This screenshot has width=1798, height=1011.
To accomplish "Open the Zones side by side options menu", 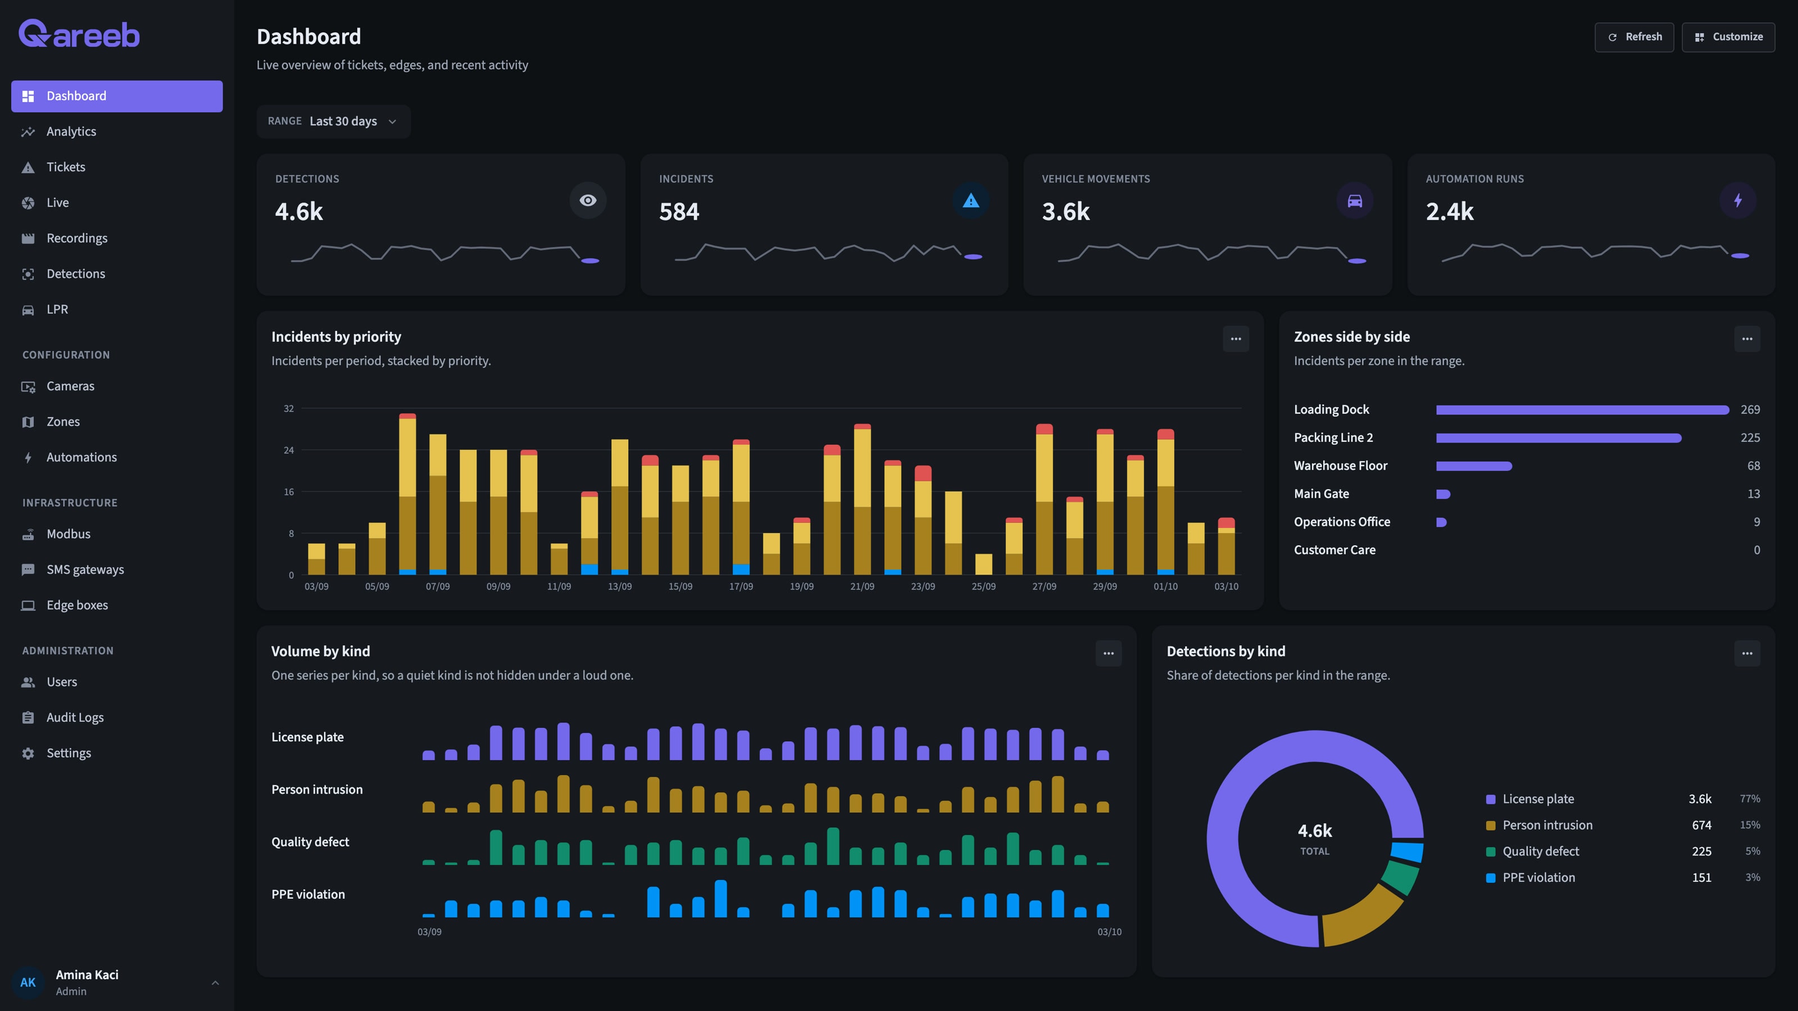I will point(1747,339).
